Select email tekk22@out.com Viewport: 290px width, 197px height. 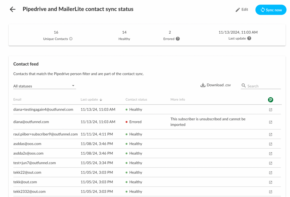27,172
